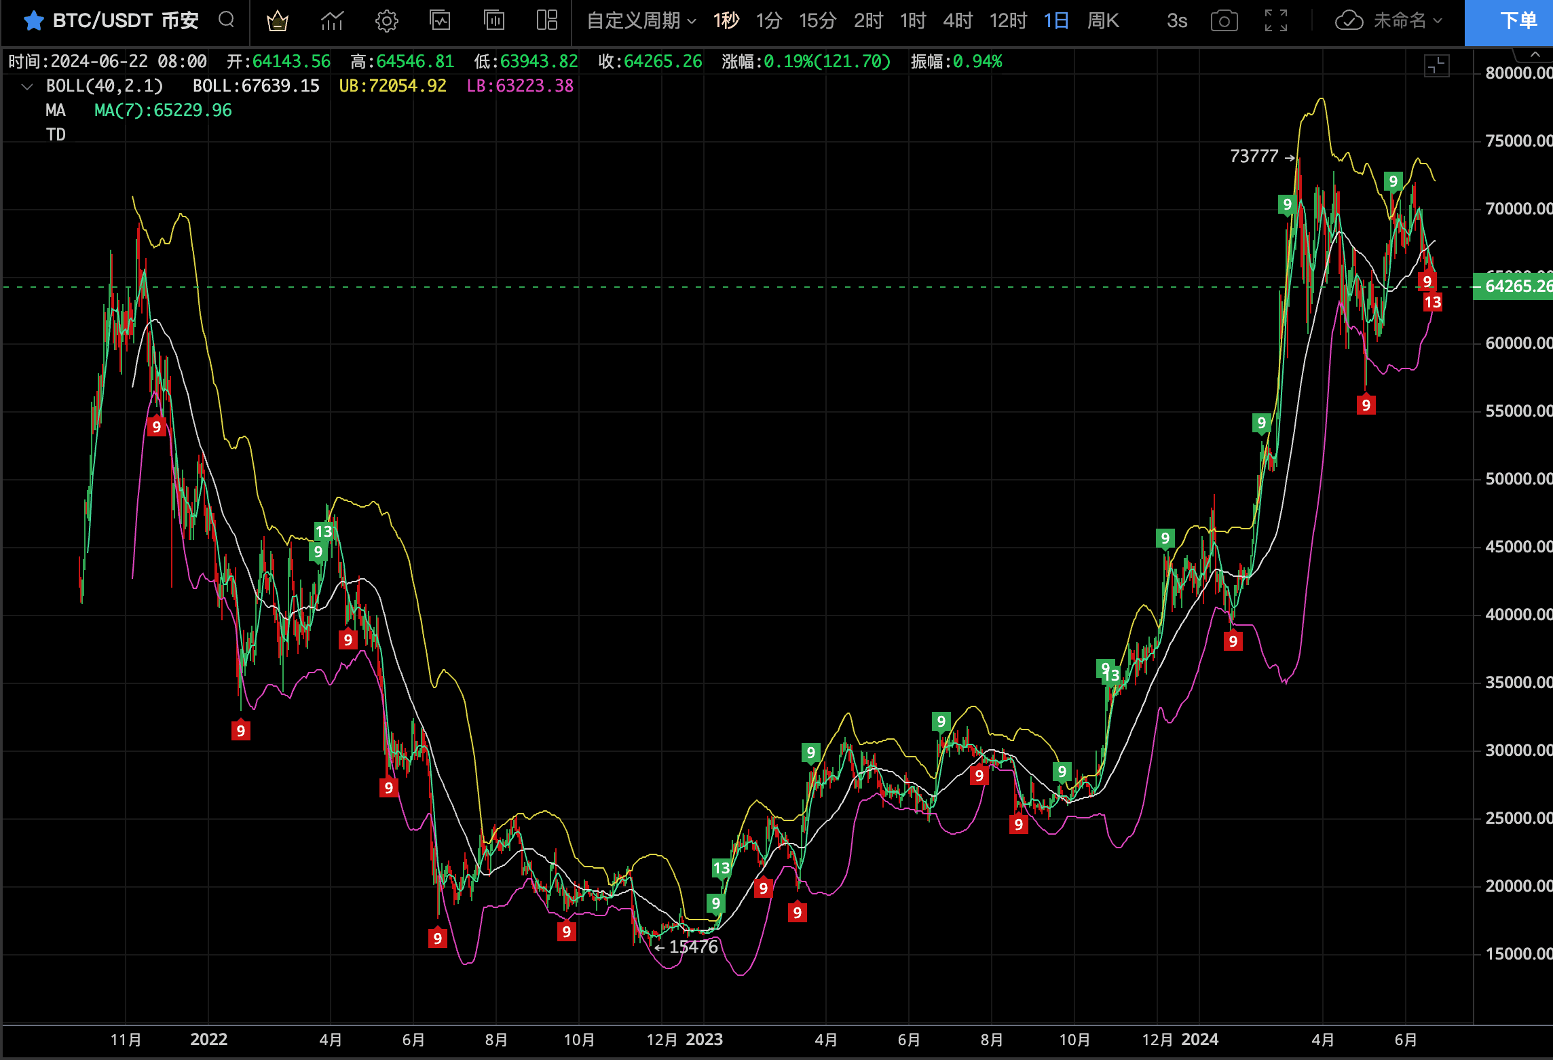Select the 1日 timeframe
1553x1060 pixels.
pyautogui.click(x=1056, y=21)
